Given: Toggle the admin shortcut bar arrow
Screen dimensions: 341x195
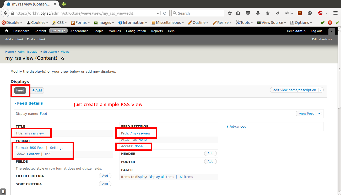Looking at the screenshot, I should coord(332,31).
